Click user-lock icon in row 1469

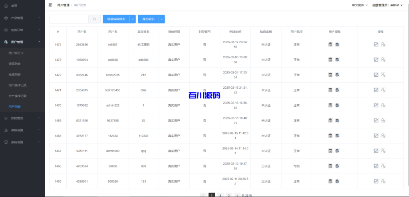(x=383, y=120)
